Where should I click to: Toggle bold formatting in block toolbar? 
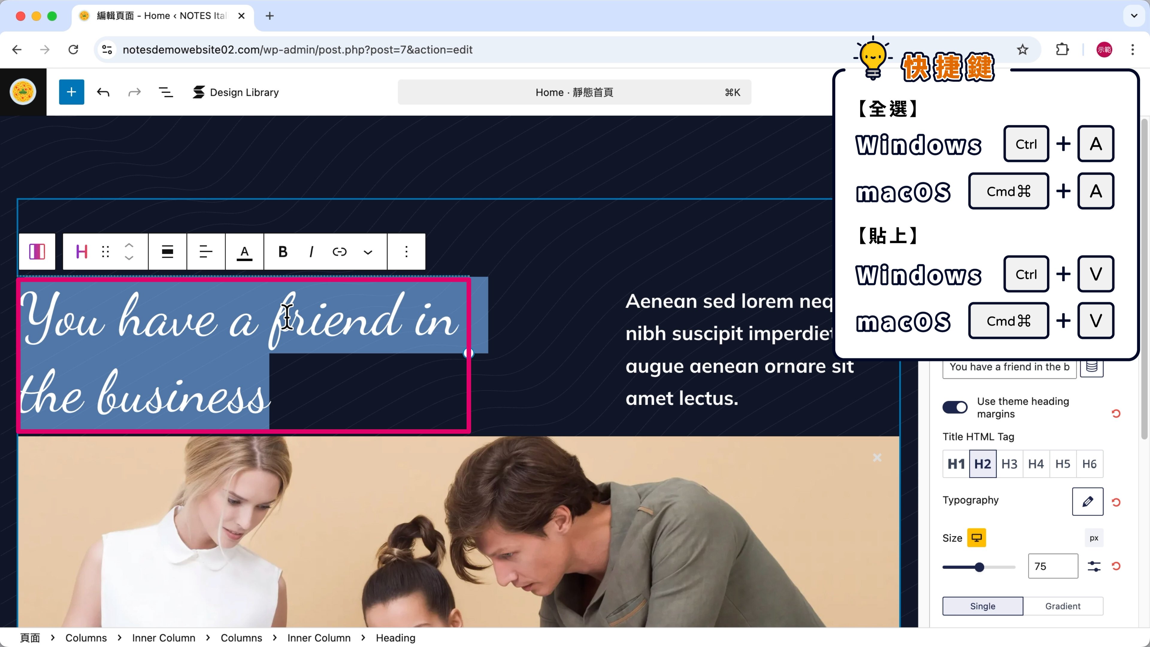coord(283,252)
